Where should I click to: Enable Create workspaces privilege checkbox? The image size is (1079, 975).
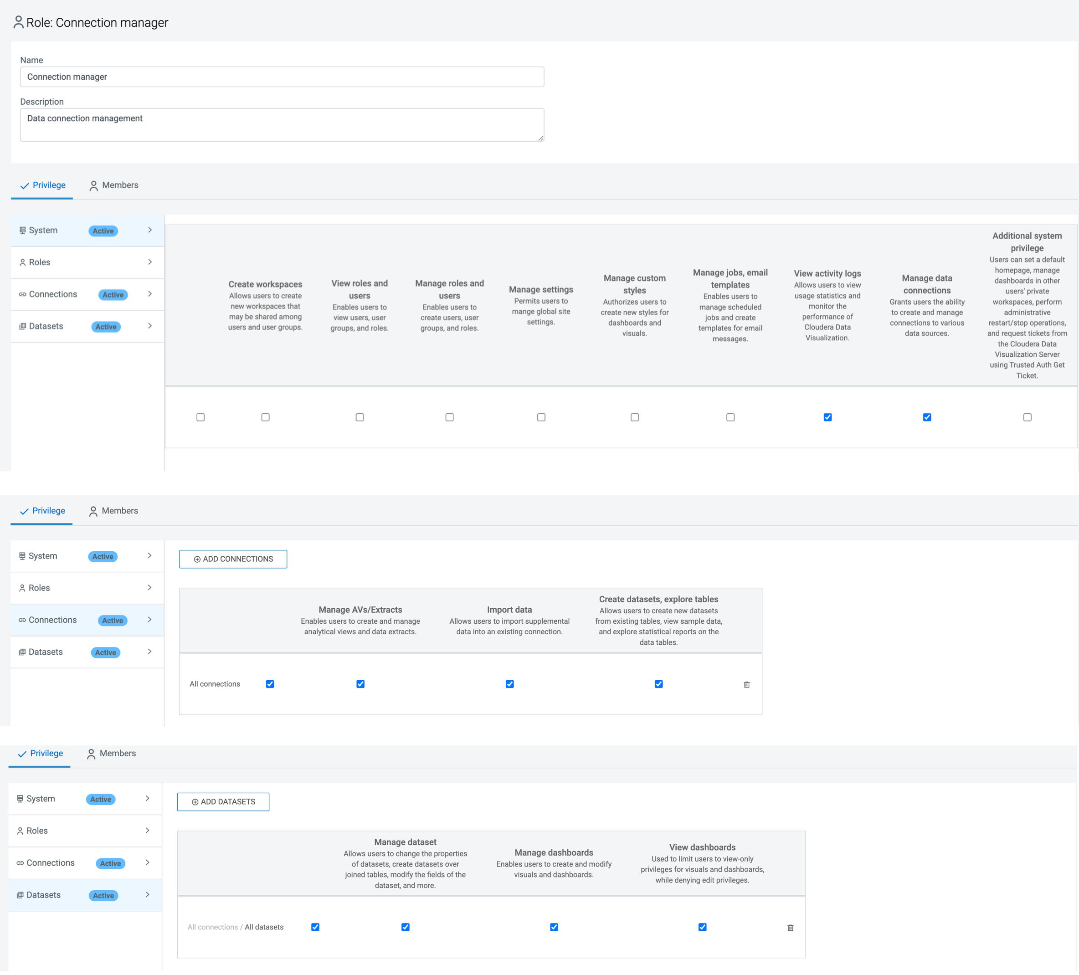click(x=266, y=417)
